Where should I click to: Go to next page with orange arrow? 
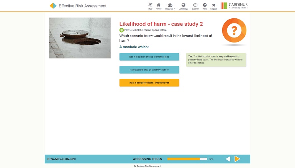pos(237,159)
